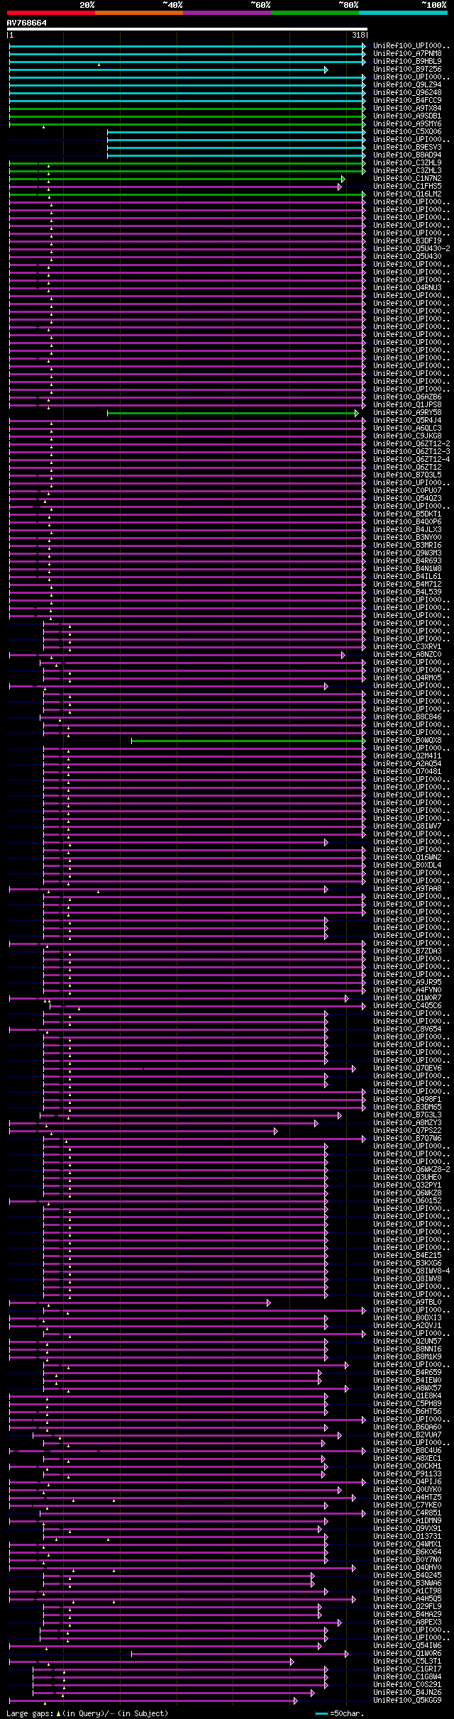This screenshot has height=1719, width=454.
Task: Click the label UniRef100_B7Q3L5
Action: pyautogui.click(x=407, y=475)
